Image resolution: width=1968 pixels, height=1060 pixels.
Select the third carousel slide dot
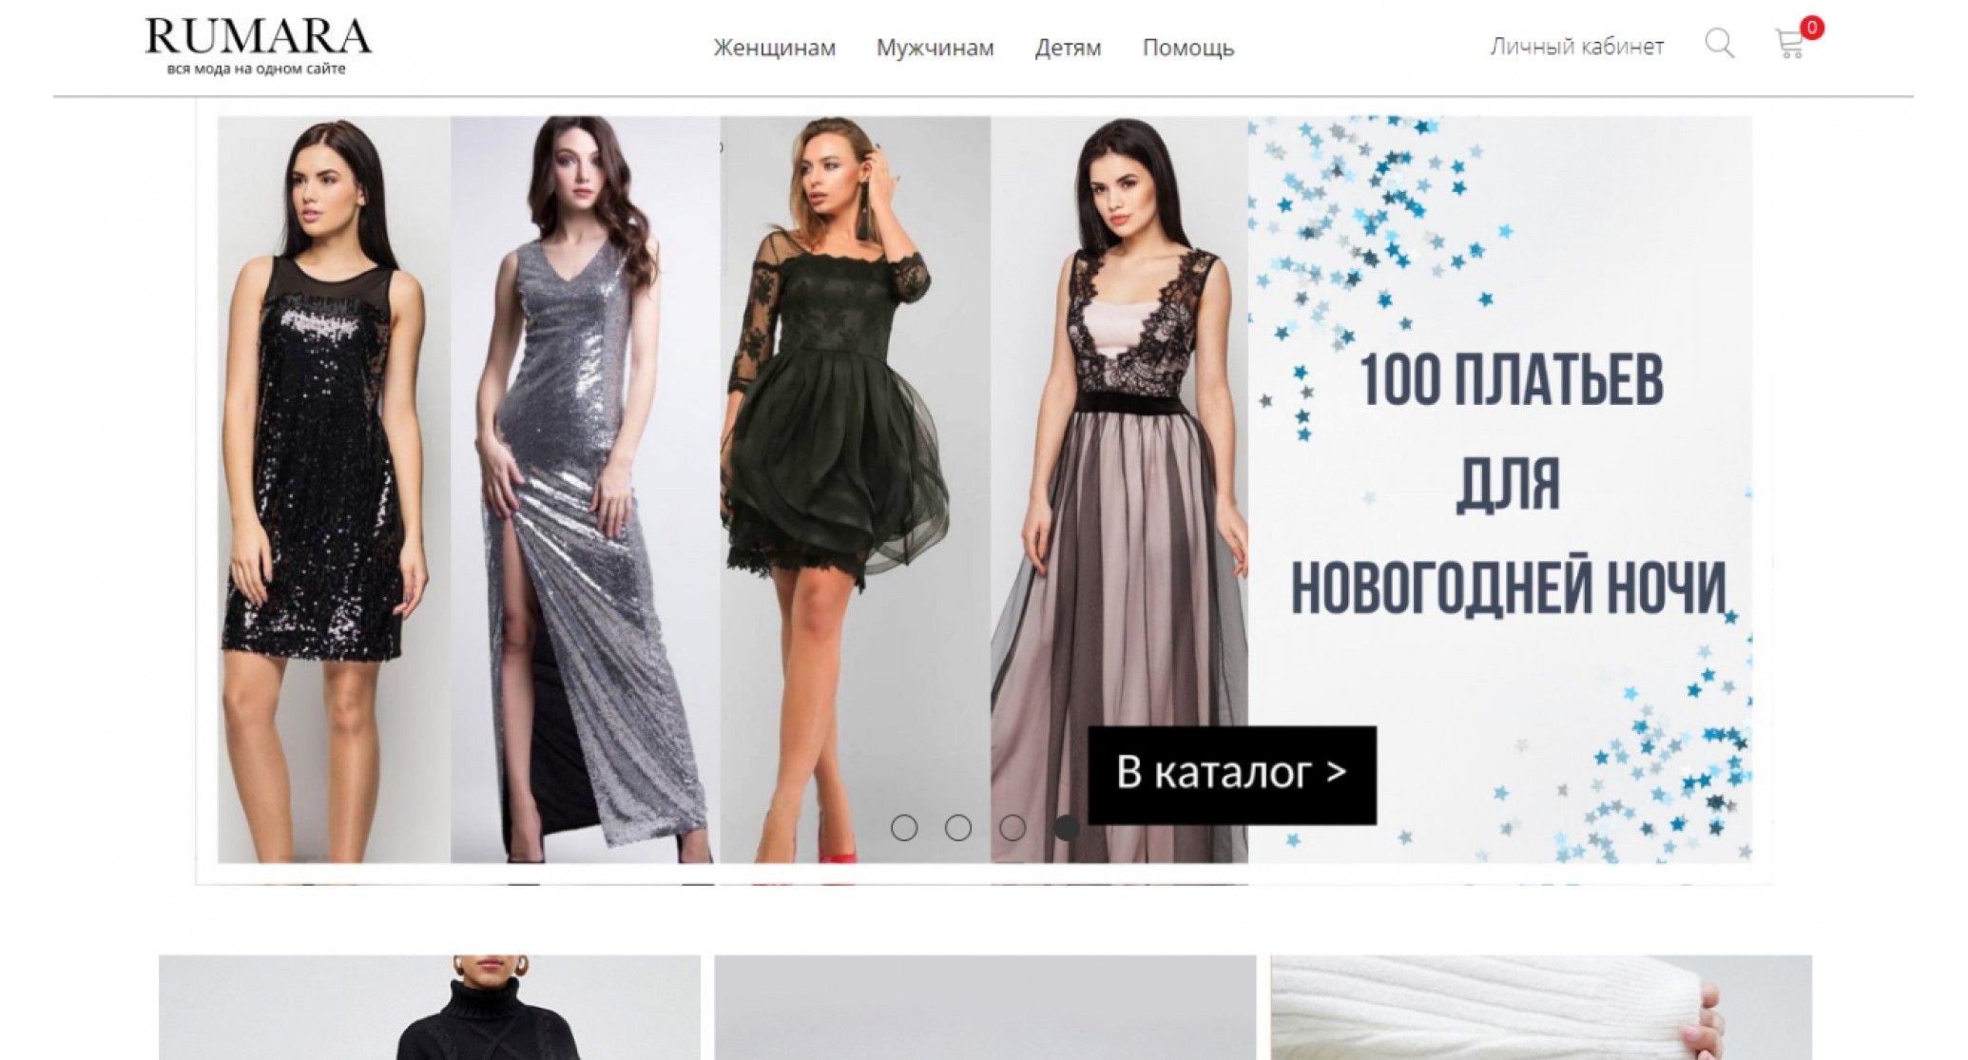(x=1013, y=828)
